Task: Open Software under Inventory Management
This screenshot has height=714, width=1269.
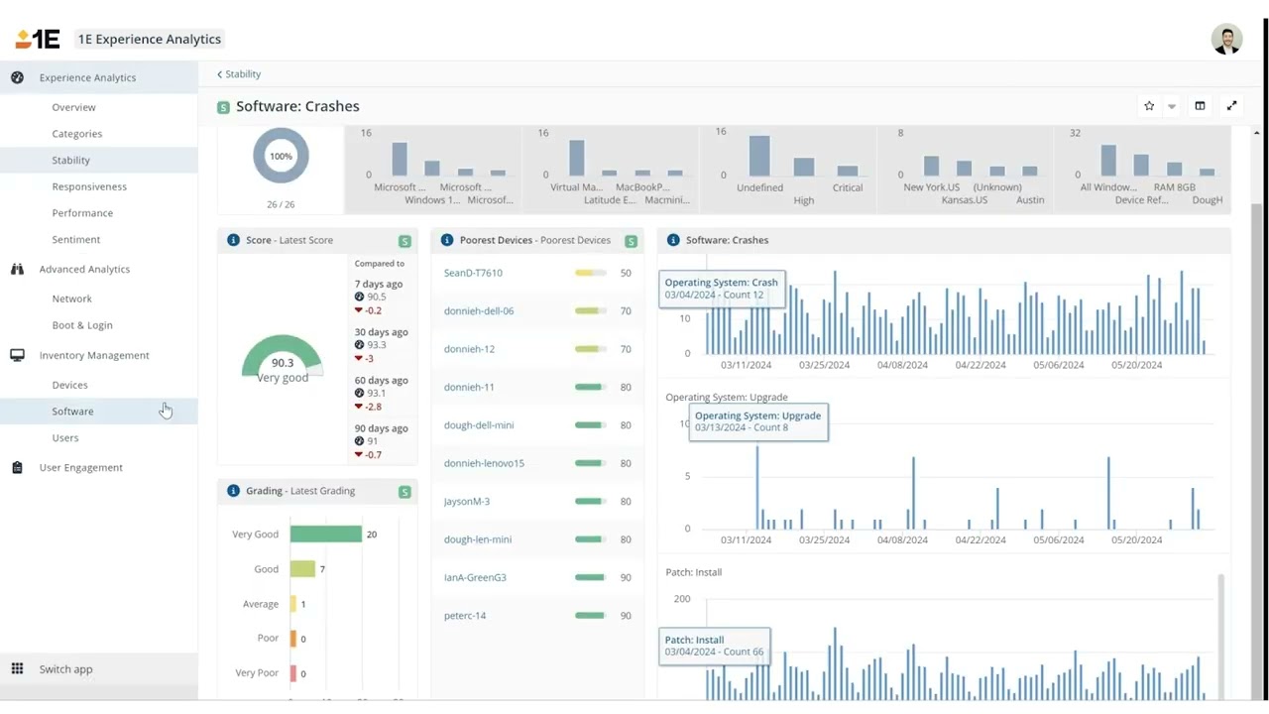Action: point(72,412)
